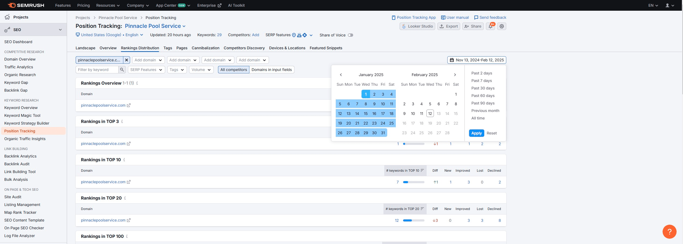
Task: Click the keyword filter search magnifier
Action: click(x=122, y=70)
